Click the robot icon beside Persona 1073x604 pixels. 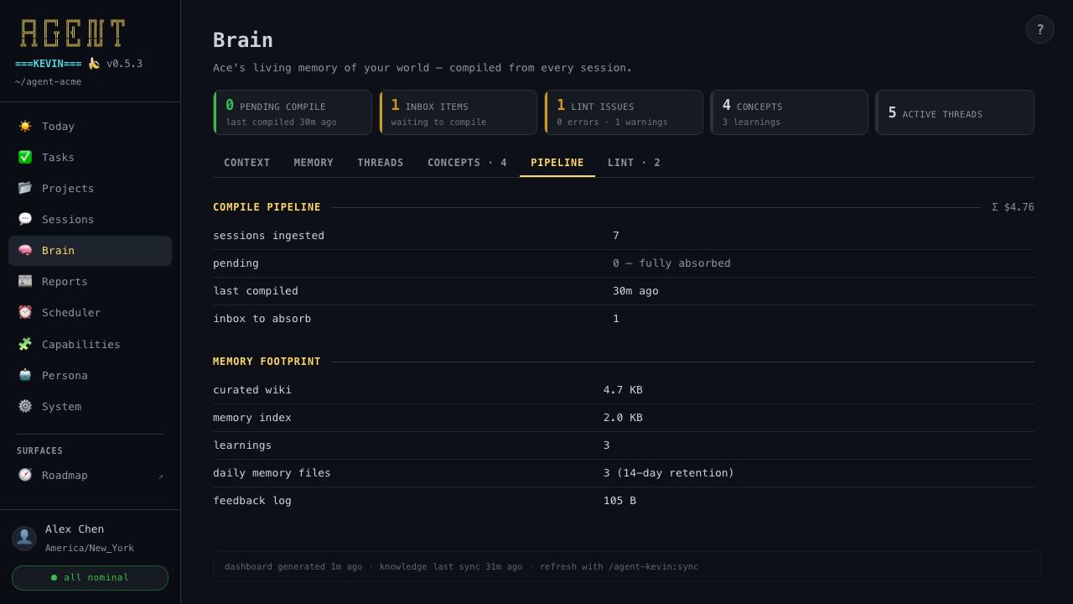tap(25, 375)
